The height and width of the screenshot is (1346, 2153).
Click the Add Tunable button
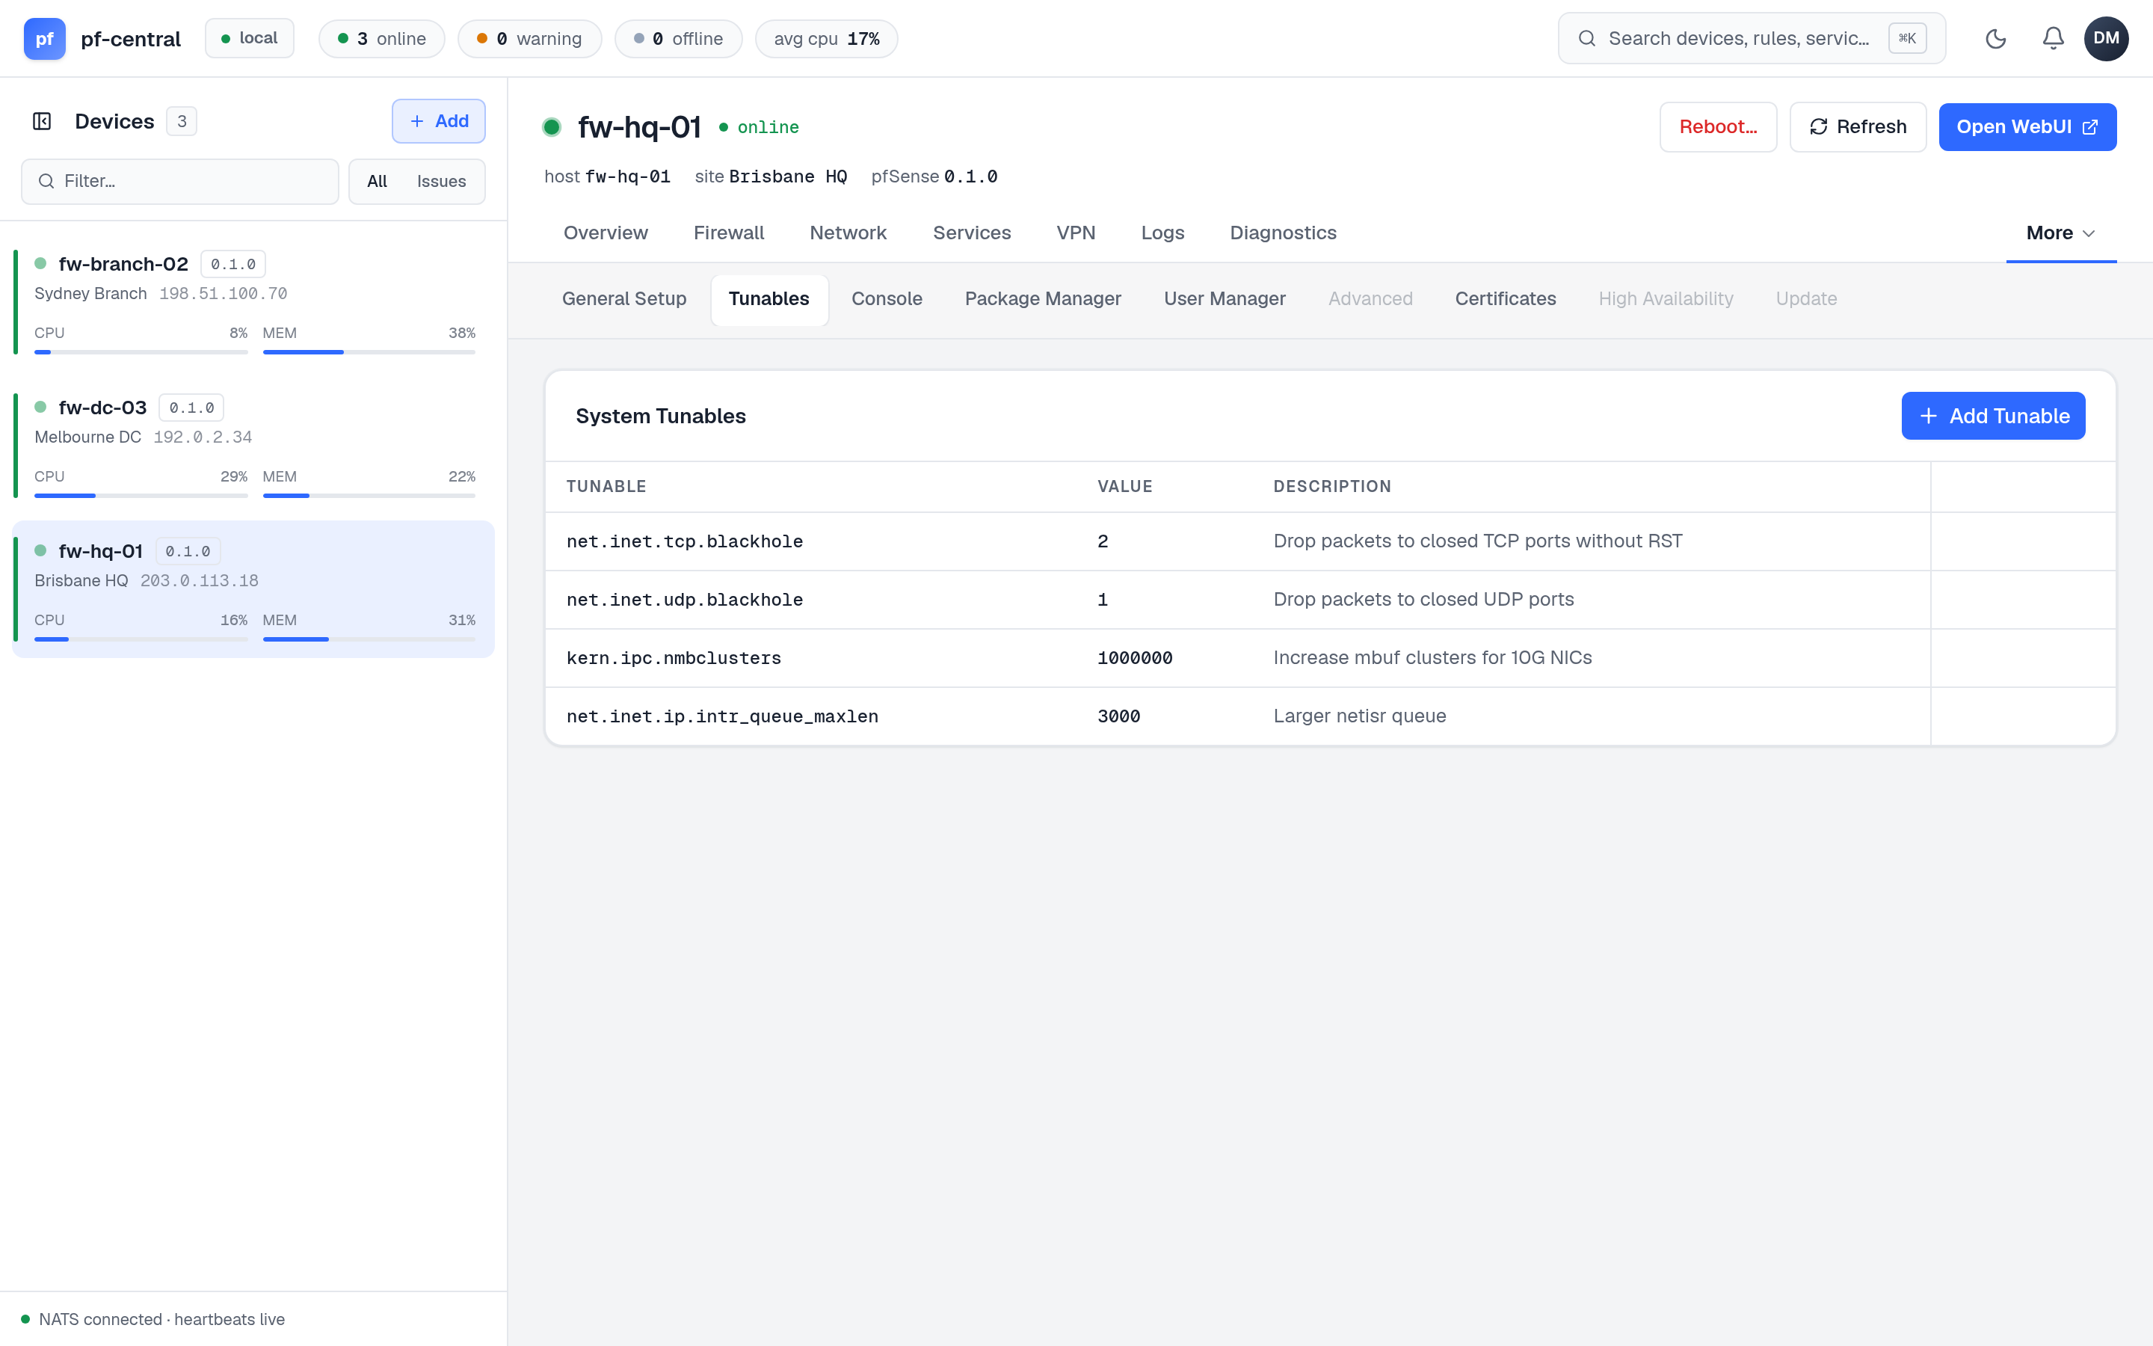(1993, 416)
